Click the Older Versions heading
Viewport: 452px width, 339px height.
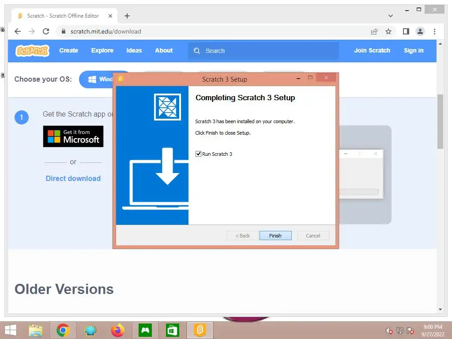pos(64,289)
